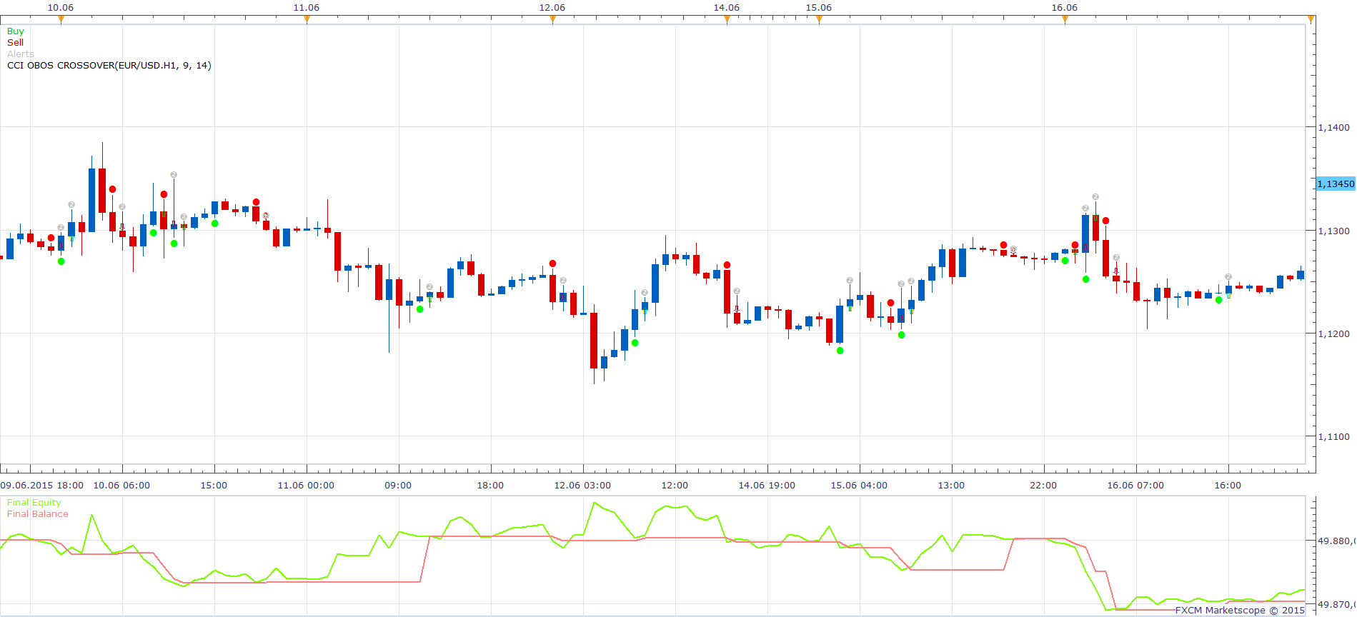Click the orange 10.06 date marker triangle

tap(61, 19)
